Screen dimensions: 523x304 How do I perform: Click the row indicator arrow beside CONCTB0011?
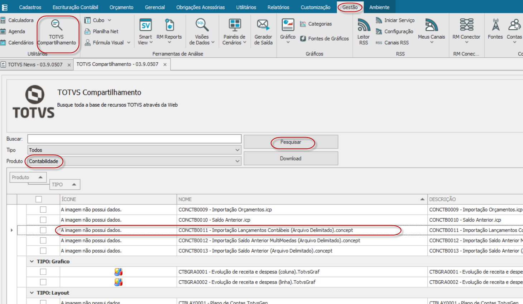click(x=12, y=230)
